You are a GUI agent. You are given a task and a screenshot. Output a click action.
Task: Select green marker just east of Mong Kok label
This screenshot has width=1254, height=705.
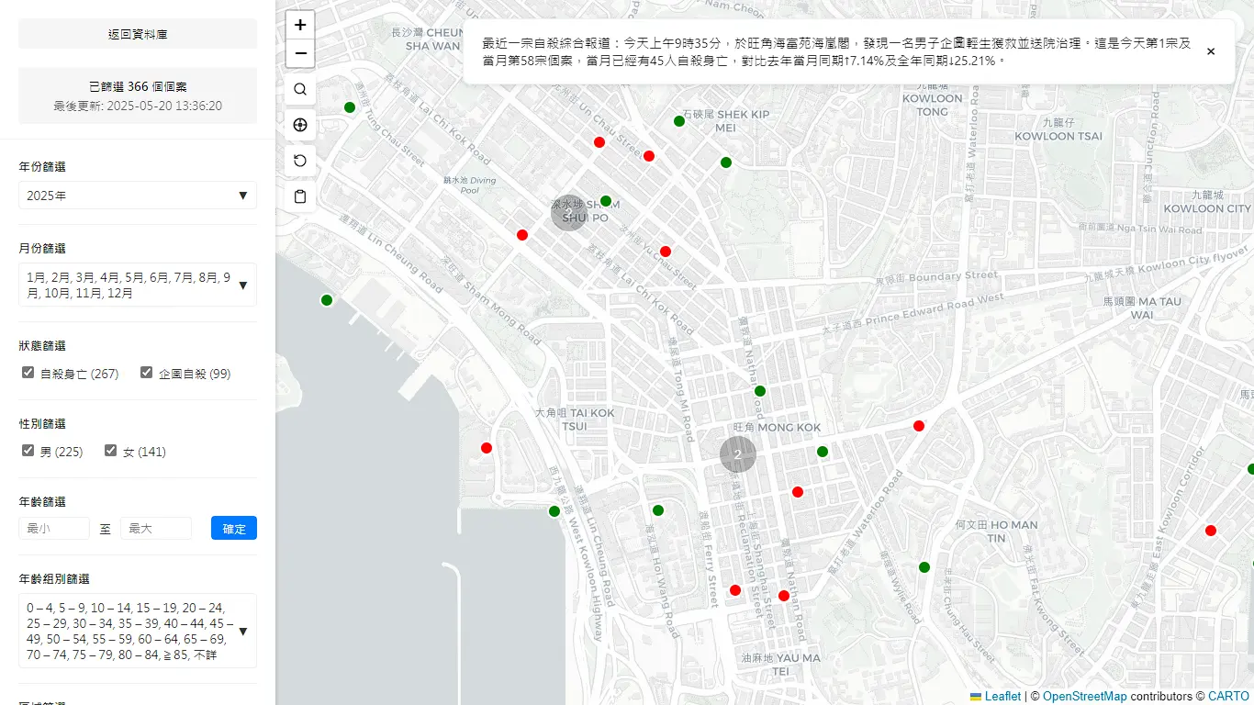(823, 452)
